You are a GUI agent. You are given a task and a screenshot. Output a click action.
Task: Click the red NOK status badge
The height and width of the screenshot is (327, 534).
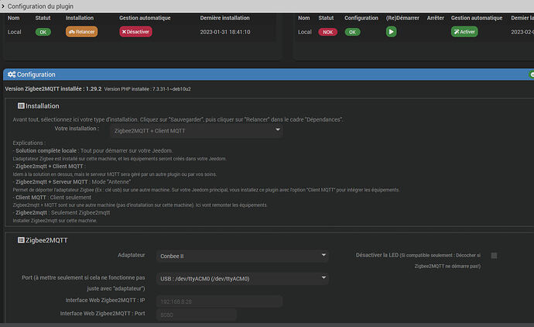click(329, 32)
